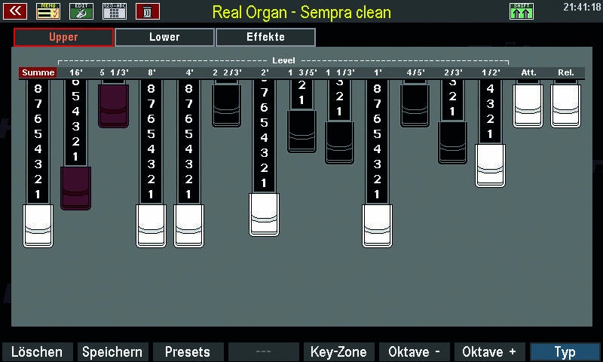Open the numeric keypad icon
Screen dimensions: 603x362
tap(115, 11)
